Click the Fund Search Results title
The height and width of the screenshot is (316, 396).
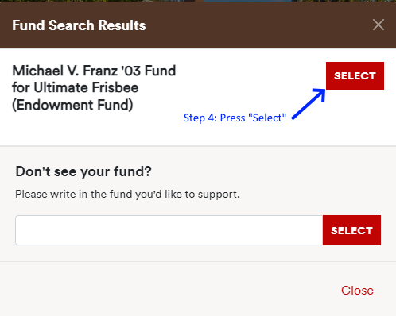79,25
